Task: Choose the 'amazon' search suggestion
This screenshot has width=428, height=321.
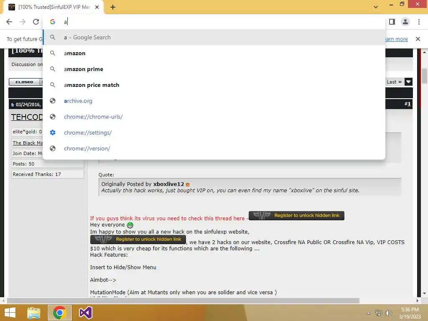Action: tap(214, 53)
